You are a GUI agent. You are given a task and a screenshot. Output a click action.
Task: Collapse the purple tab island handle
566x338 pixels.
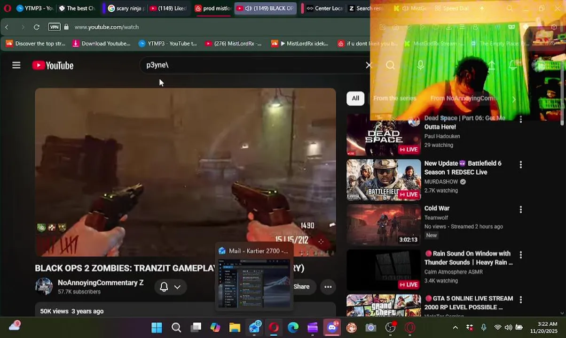pyautogui.click(x=103, y=8)
